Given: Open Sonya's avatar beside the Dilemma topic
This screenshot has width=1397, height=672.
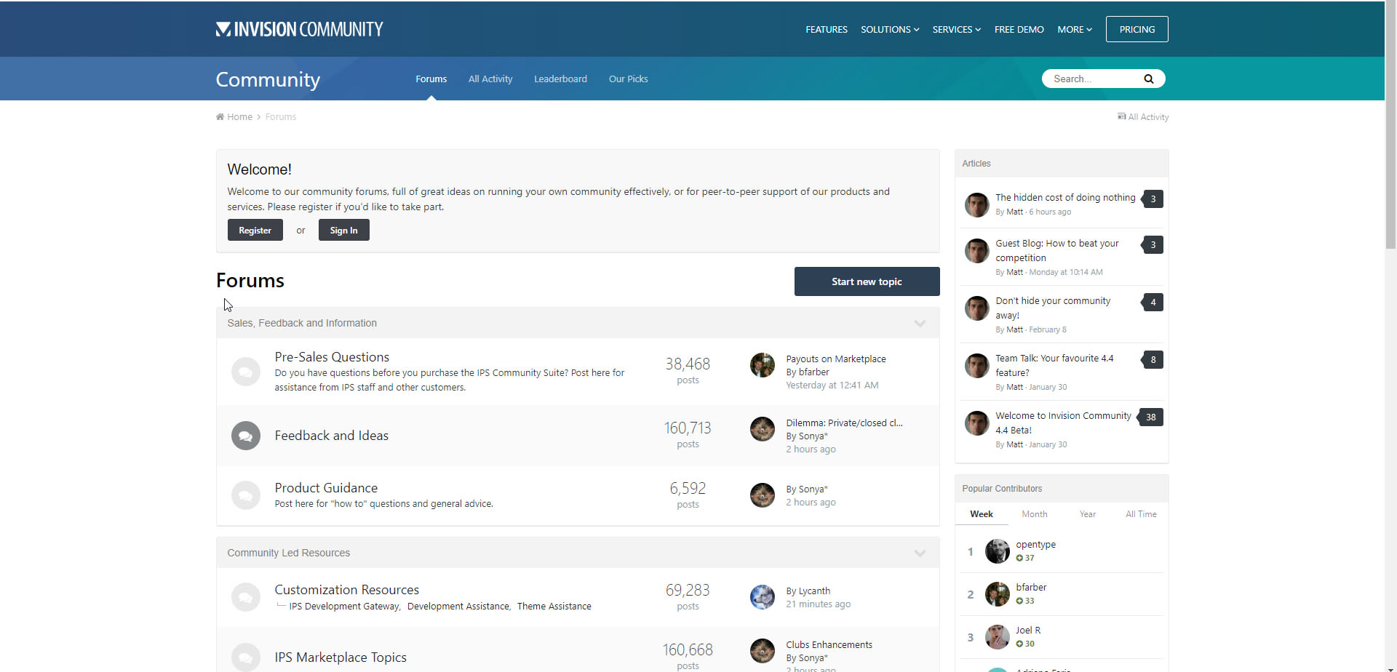Looking at the screenshot, I should pos(763,429).
